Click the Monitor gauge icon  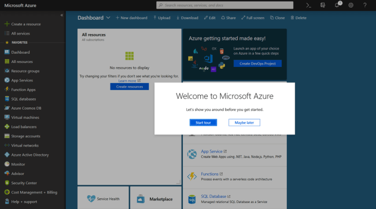(7, 164)
